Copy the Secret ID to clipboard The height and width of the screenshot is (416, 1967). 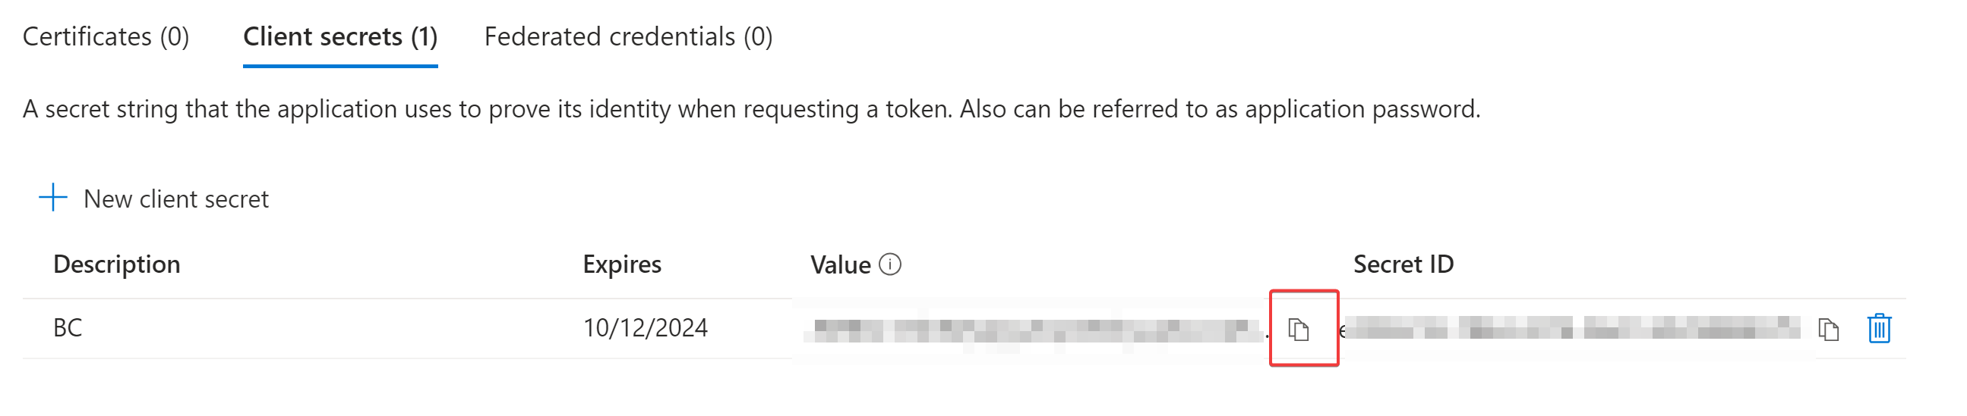[1828, 329]
